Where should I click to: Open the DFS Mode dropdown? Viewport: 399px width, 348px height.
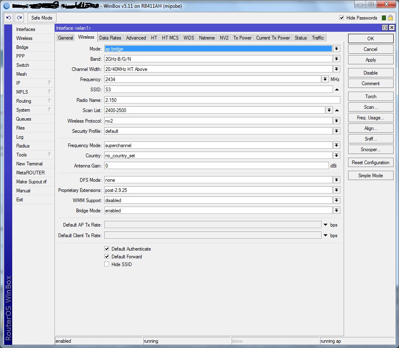[x=337, y=180]
